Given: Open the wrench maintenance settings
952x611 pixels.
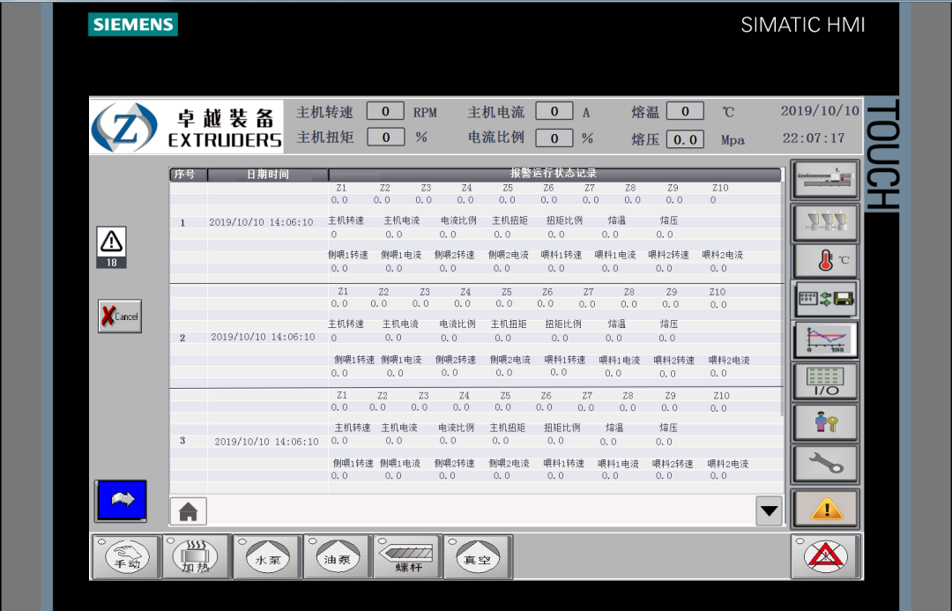Looking at the screenshot, I should 825,463.
